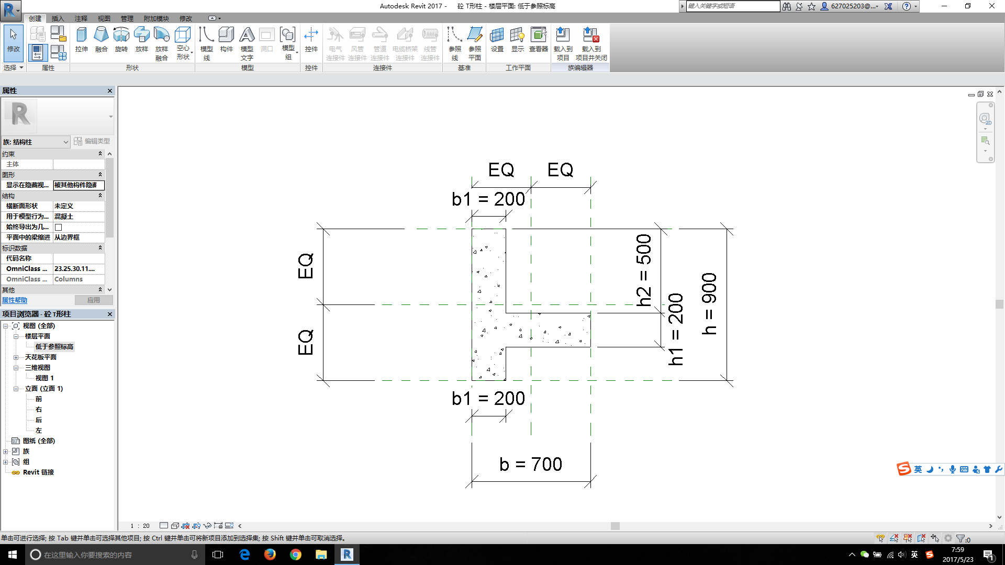1005x565 pixels.
Task: Click the 模型文字 model text tool
Action: 247,43
